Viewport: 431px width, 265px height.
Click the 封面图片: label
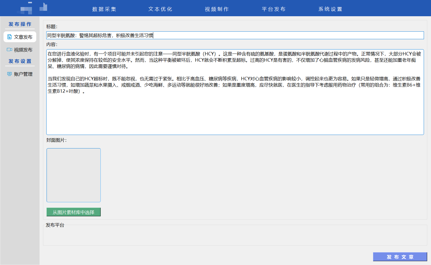tap(56, 140)
